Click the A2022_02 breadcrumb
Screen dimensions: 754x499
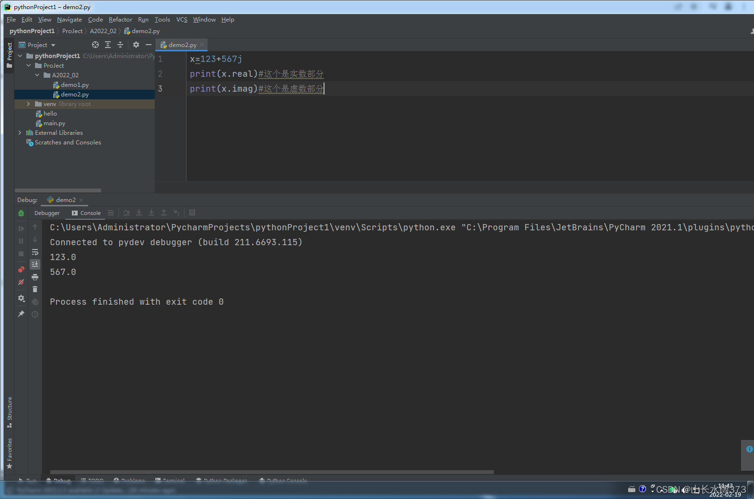pos(103,31)
